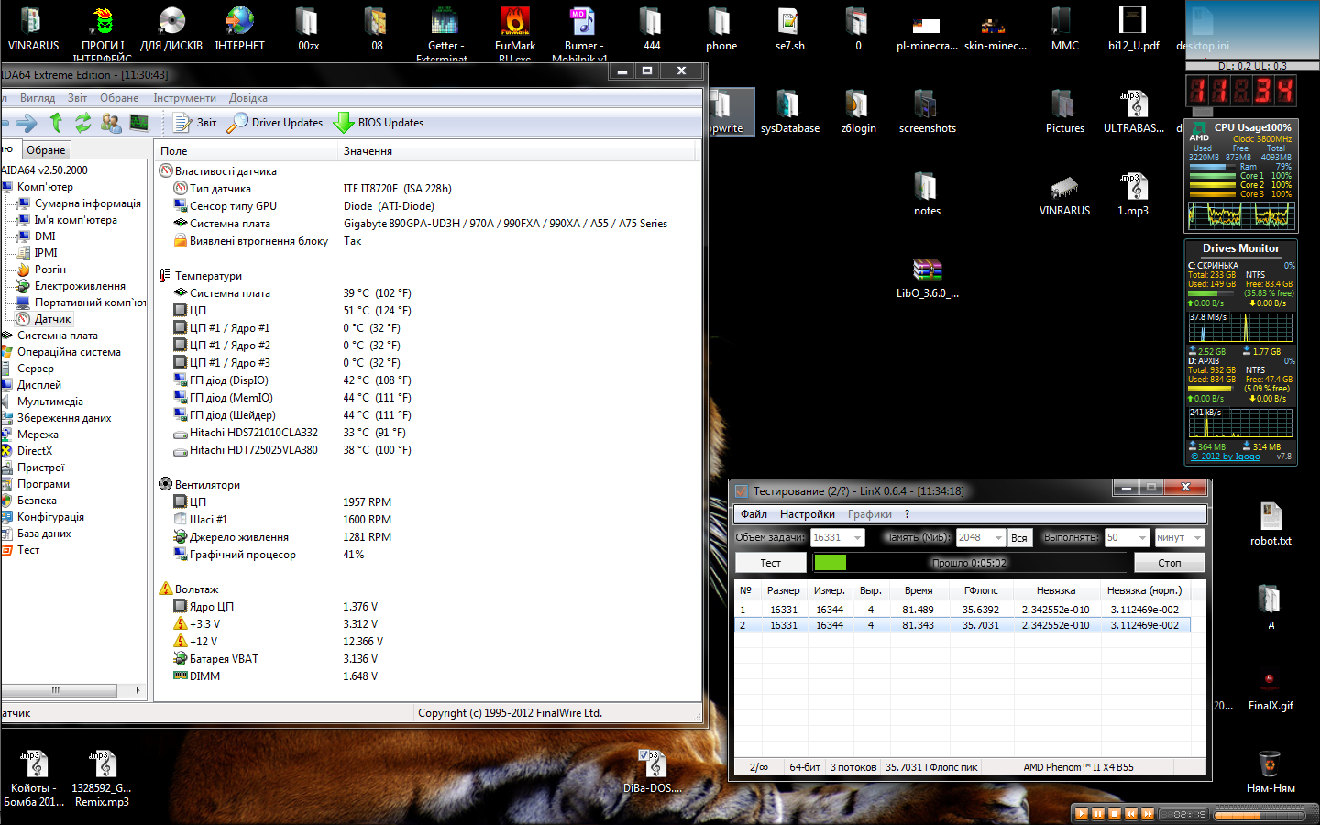Select the Тест tree item in AIDA64
Screen dimensions: 1320x825
28,550
